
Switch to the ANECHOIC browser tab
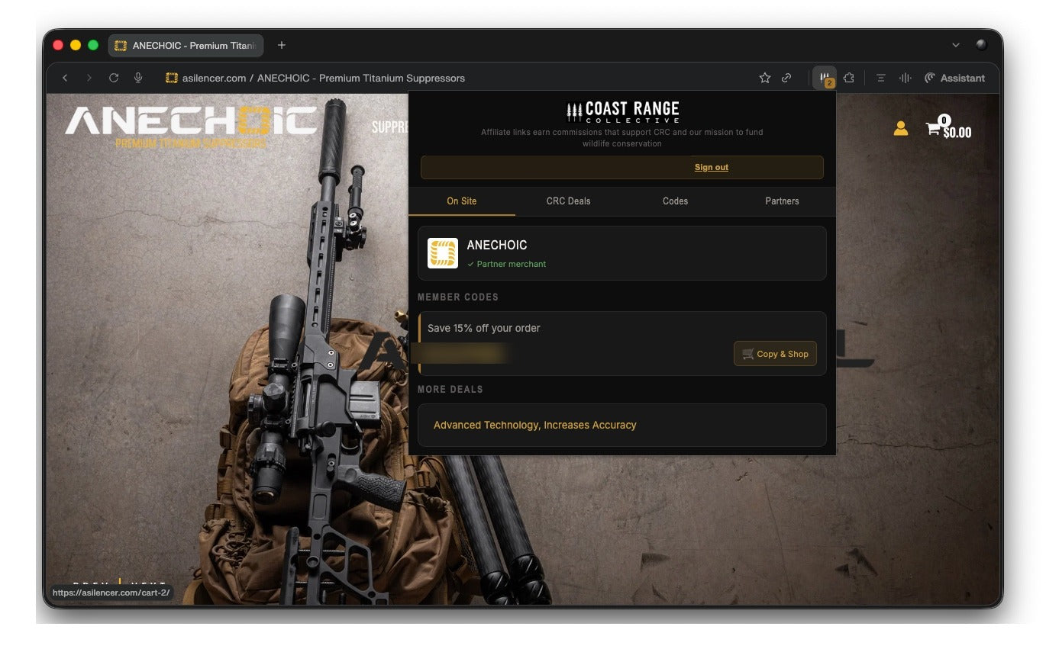186,45
